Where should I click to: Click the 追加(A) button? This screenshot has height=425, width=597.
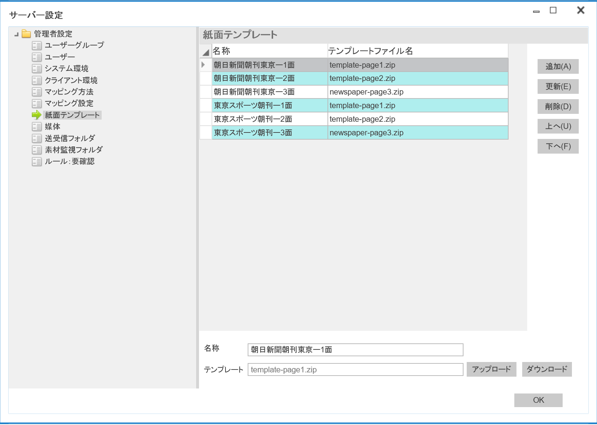[x=558, y=67]
